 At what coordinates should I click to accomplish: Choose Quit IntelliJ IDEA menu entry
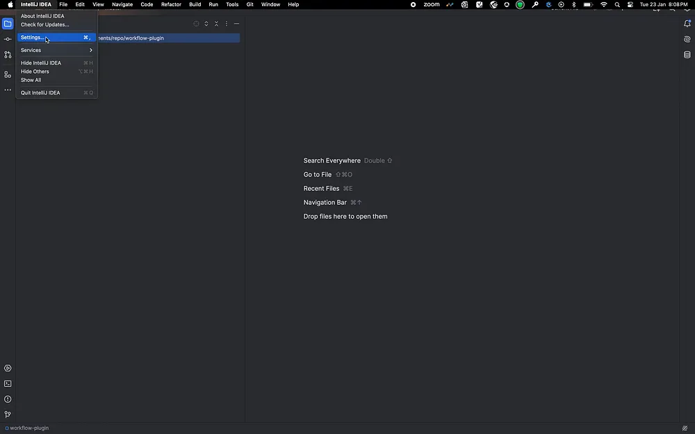[56, 92]
